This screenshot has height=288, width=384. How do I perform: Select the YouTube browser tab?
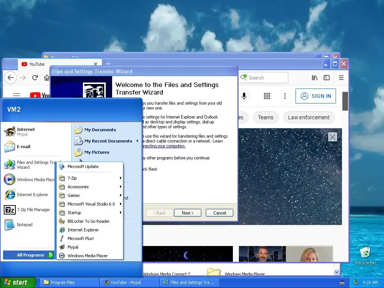coord(60,64)
